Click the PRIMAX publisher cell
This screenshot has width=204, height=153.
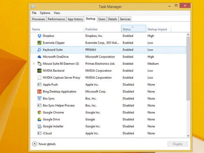coord(91,50)
